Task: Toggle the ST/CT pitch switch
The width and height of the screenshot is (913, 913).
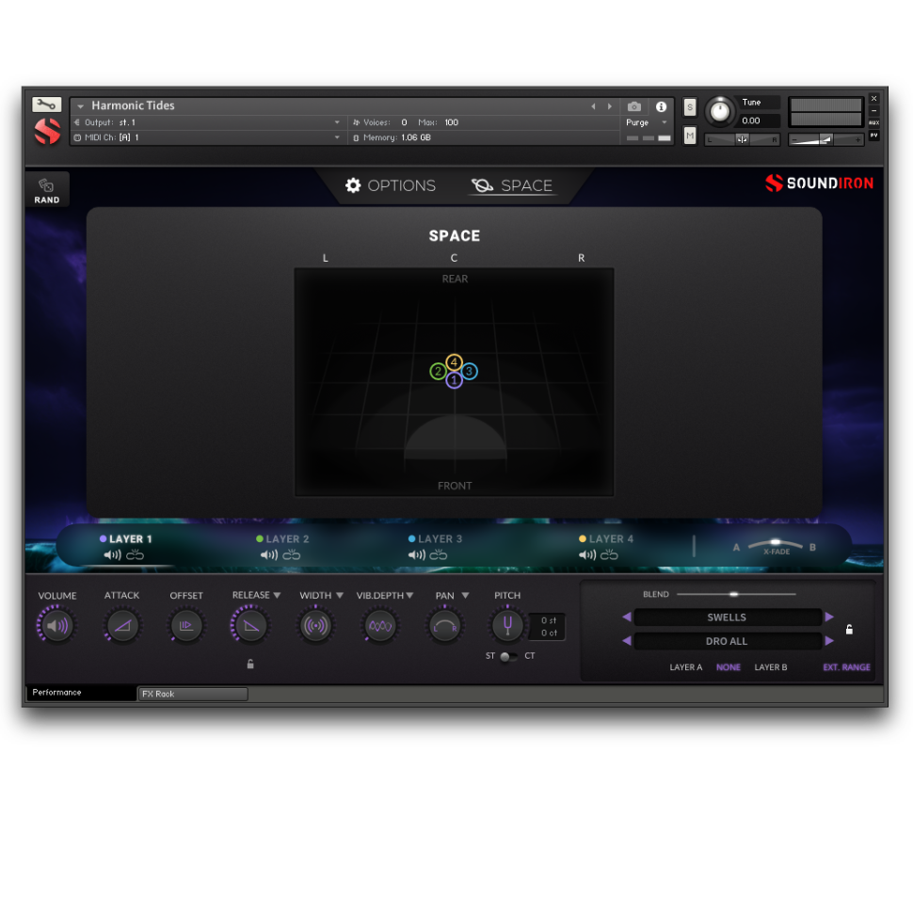Action: click(508, 656)
